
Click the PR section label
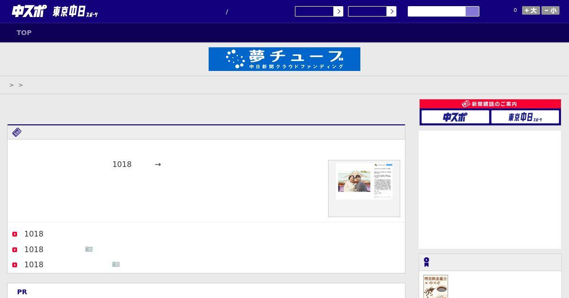point(22,292)
